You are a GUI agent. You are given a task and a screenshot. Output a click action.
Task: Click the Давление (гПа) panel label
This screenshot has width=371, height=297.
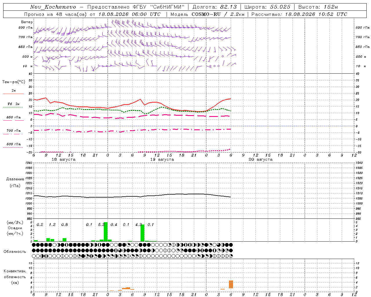(15, 182)
